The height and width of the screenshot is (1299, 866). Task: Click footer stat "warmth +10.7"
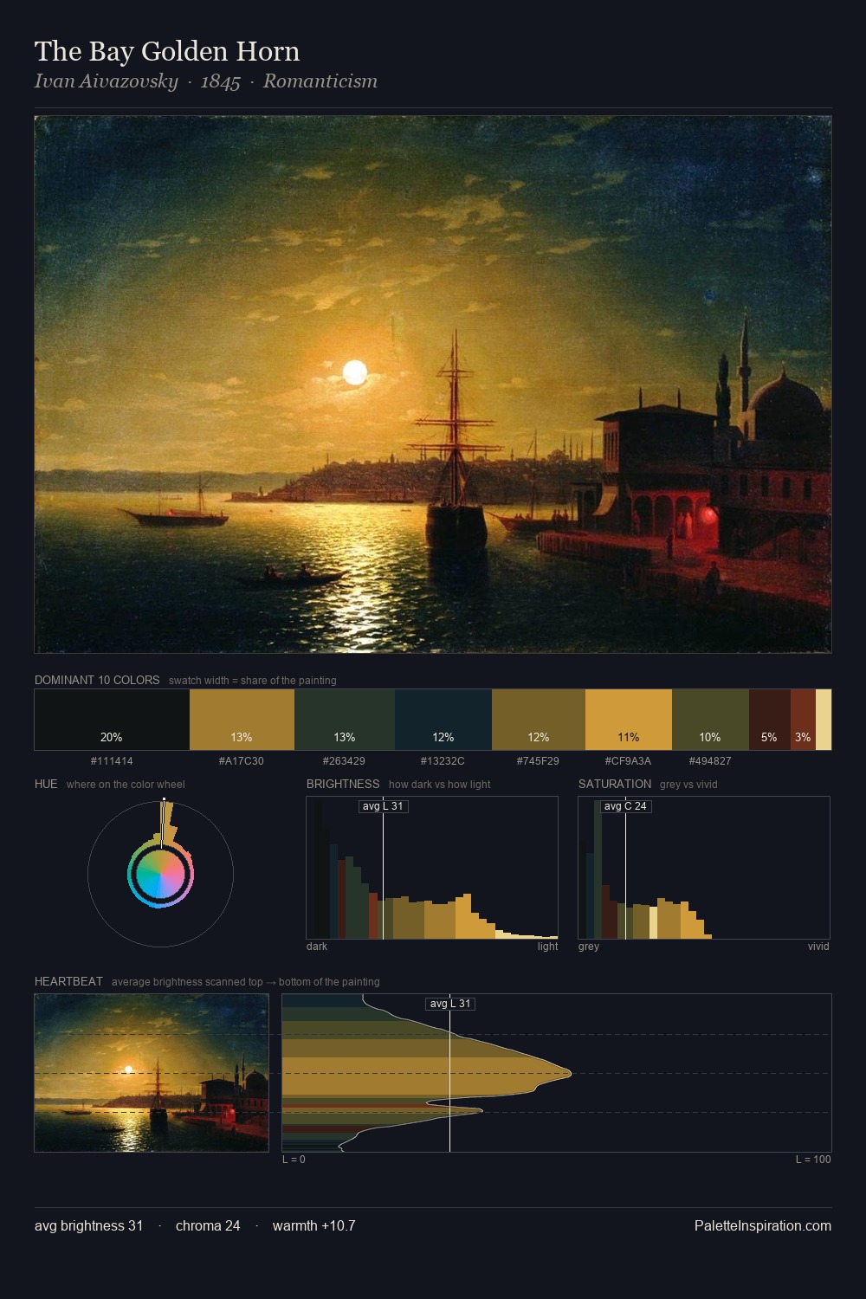pyautogui.click(x=314, y=1225)
